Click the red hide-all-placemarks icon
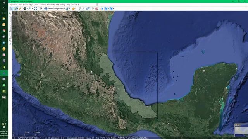 pos(96,8)
